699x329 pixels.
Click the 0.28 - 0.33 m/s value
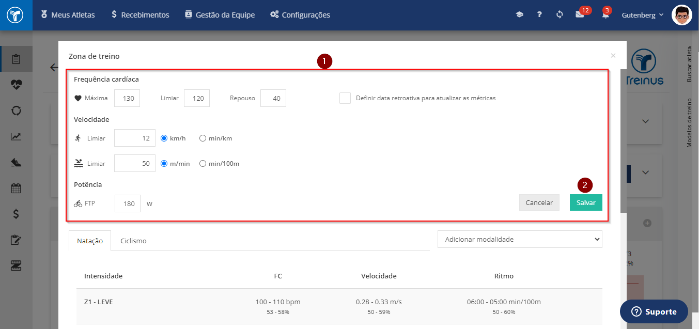click(379, 302)
